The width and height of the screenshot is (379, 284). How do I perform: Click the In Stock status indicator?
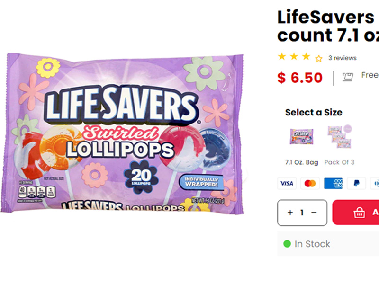[x=307, y=244]
